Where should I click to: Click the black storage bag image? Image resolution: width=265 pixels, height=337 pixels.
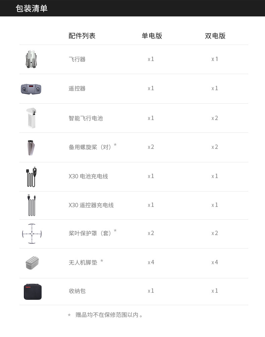(x=33, y=291)
